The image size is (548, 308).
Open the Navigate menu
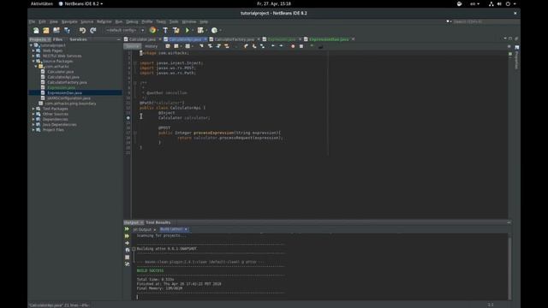(69, 21)
